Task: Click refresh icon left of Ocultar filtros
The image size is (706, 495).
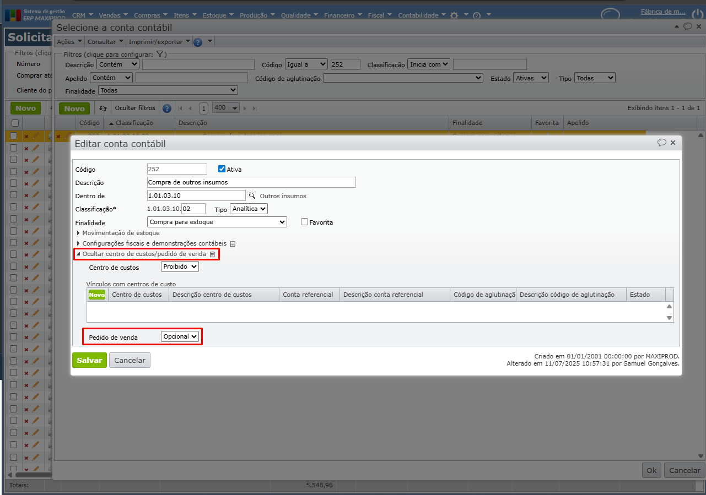Action: [103, 108]
